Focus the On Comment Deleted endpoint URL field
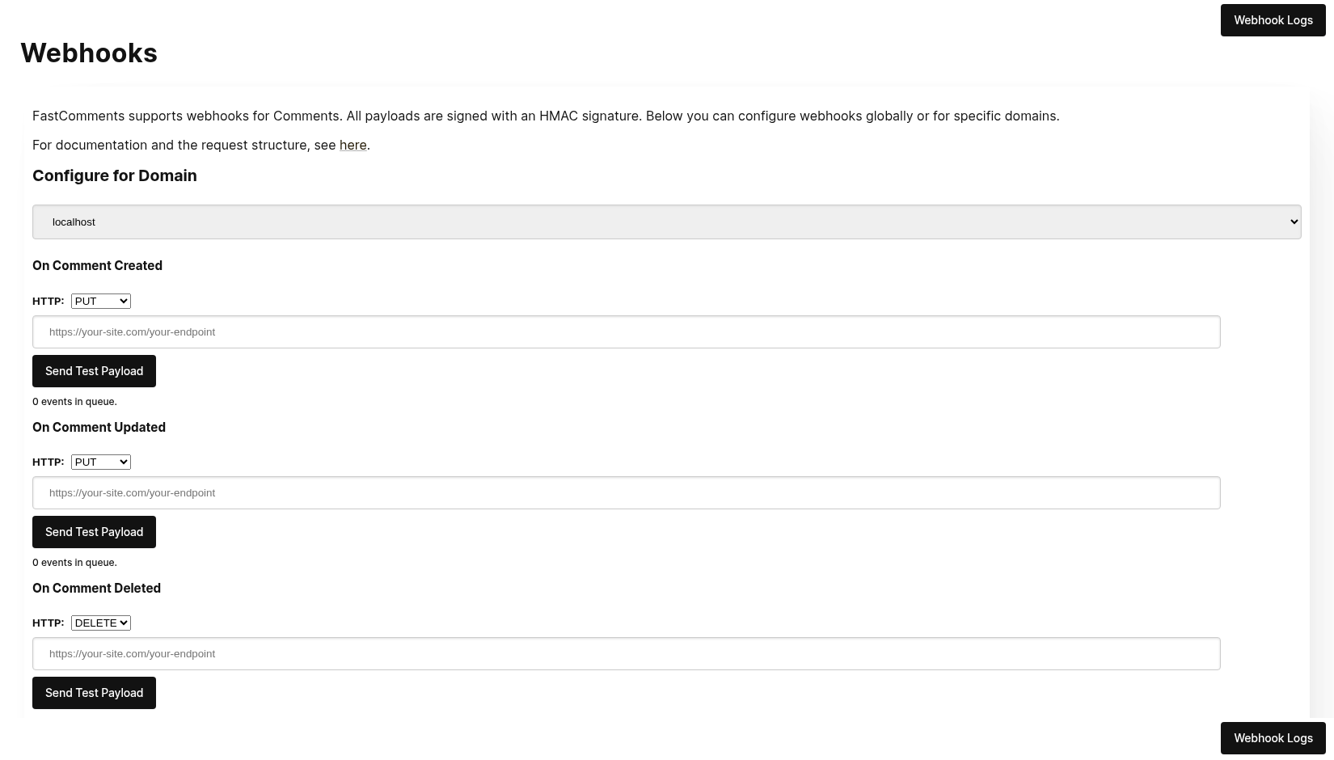Screen dimensions: 1334x760 coord(627,654)
